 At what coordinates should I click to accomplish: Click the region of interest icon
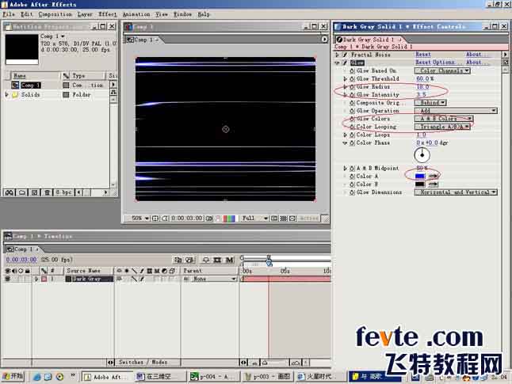(274, 219)
